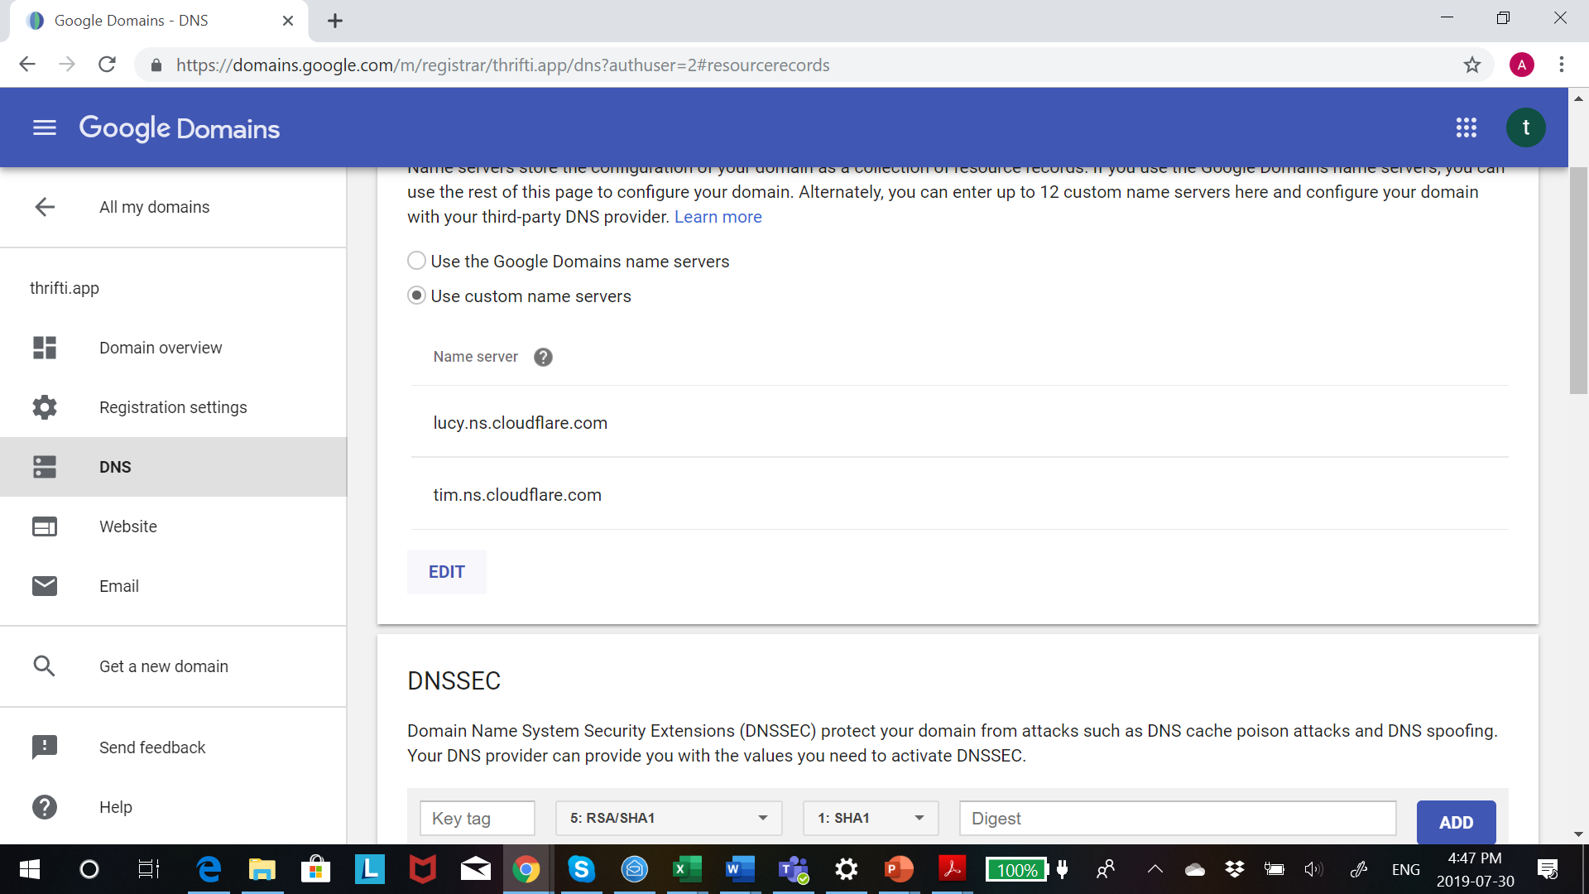Reload the page

(107, 65)
